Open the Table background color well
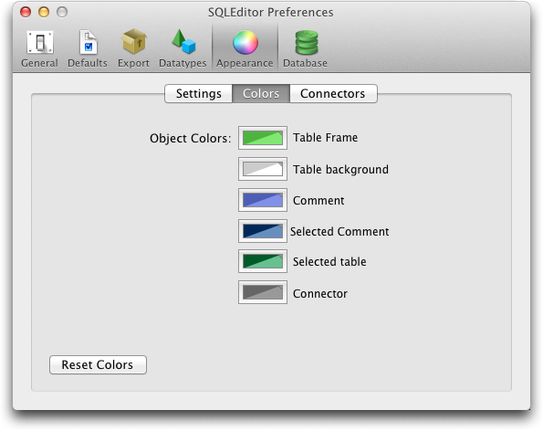This screenshot has height=431, width=543. 263,169
